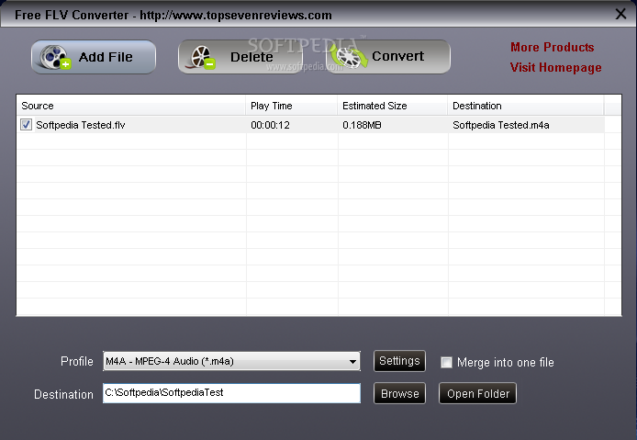
Task: Enable Merge into one file checkbox
Action: [446, 362]
